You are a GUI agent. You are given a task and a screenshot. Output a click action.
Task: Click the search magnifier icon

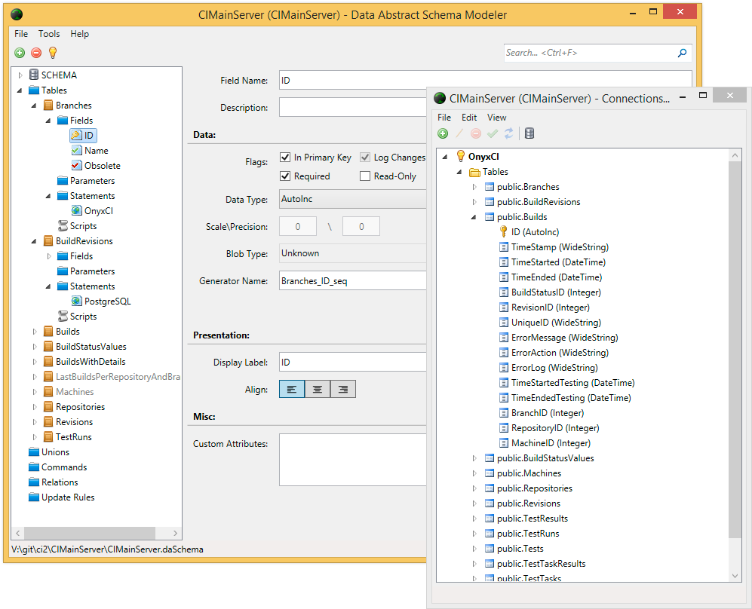pyautogui.click(x=682, y=53)
